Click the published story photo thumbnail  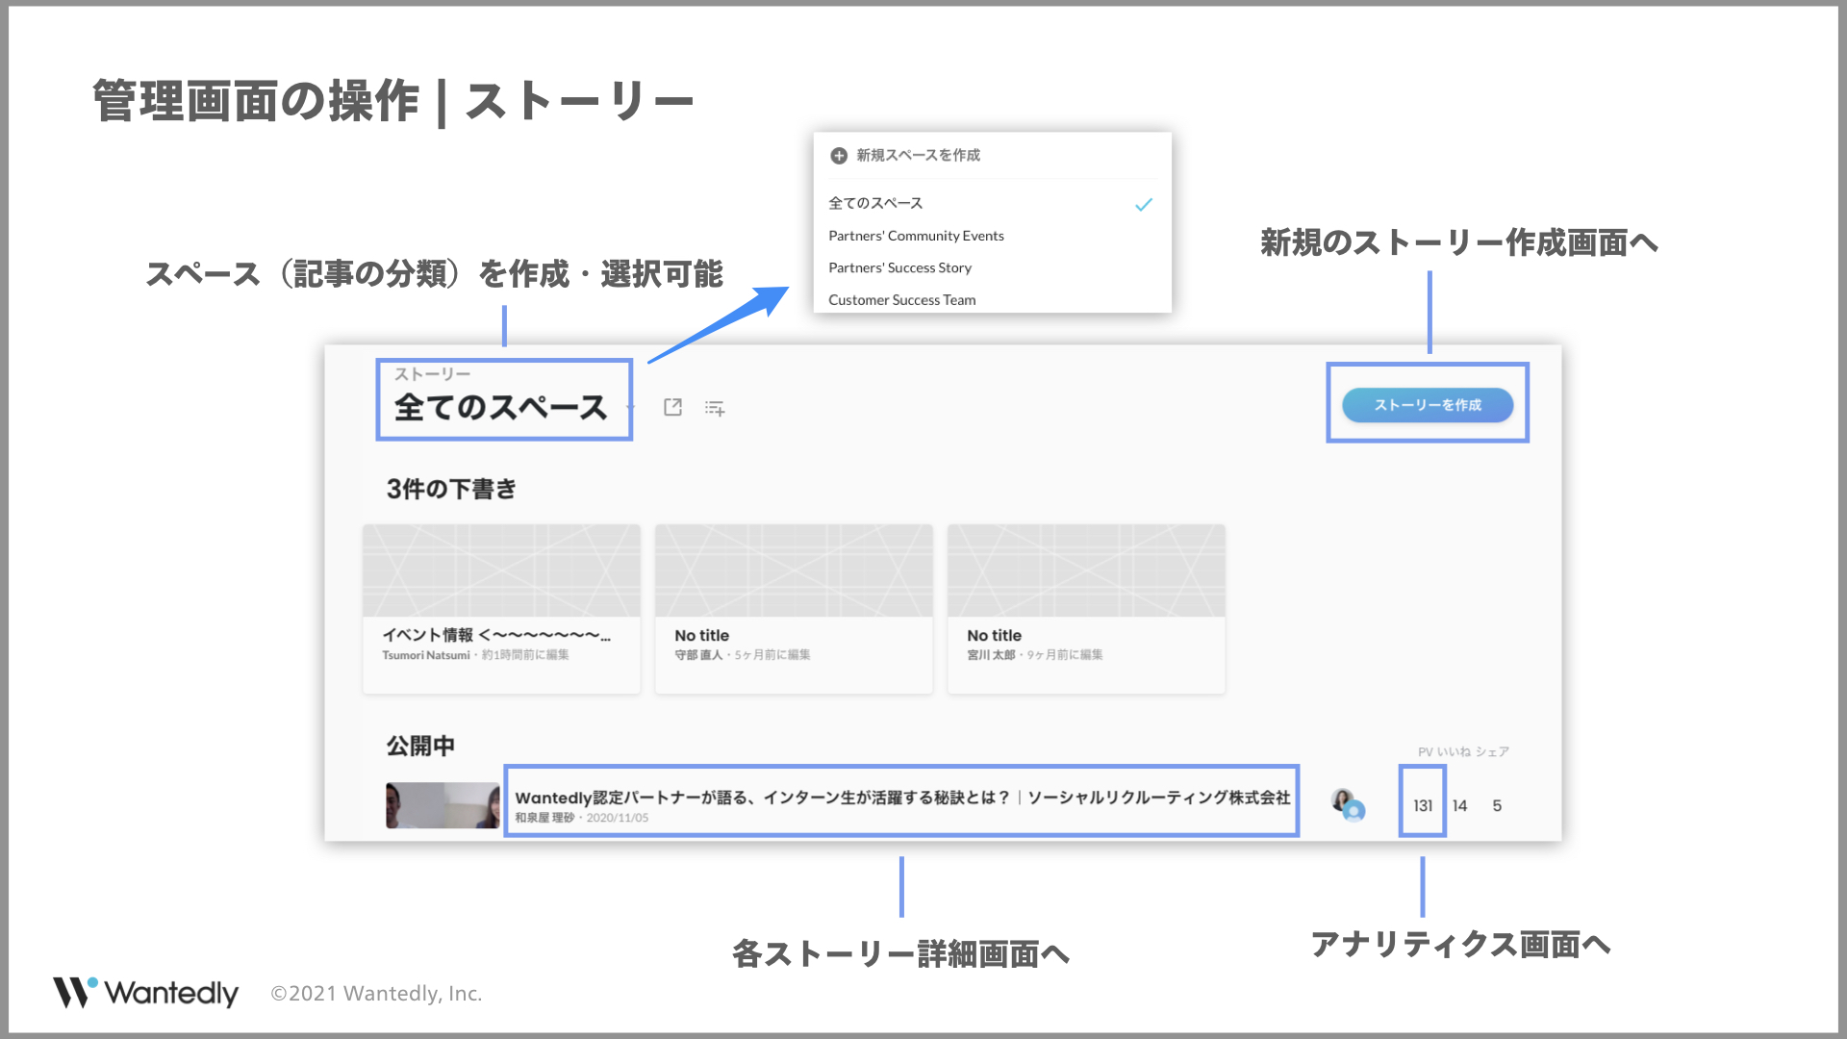coord(443,805)
